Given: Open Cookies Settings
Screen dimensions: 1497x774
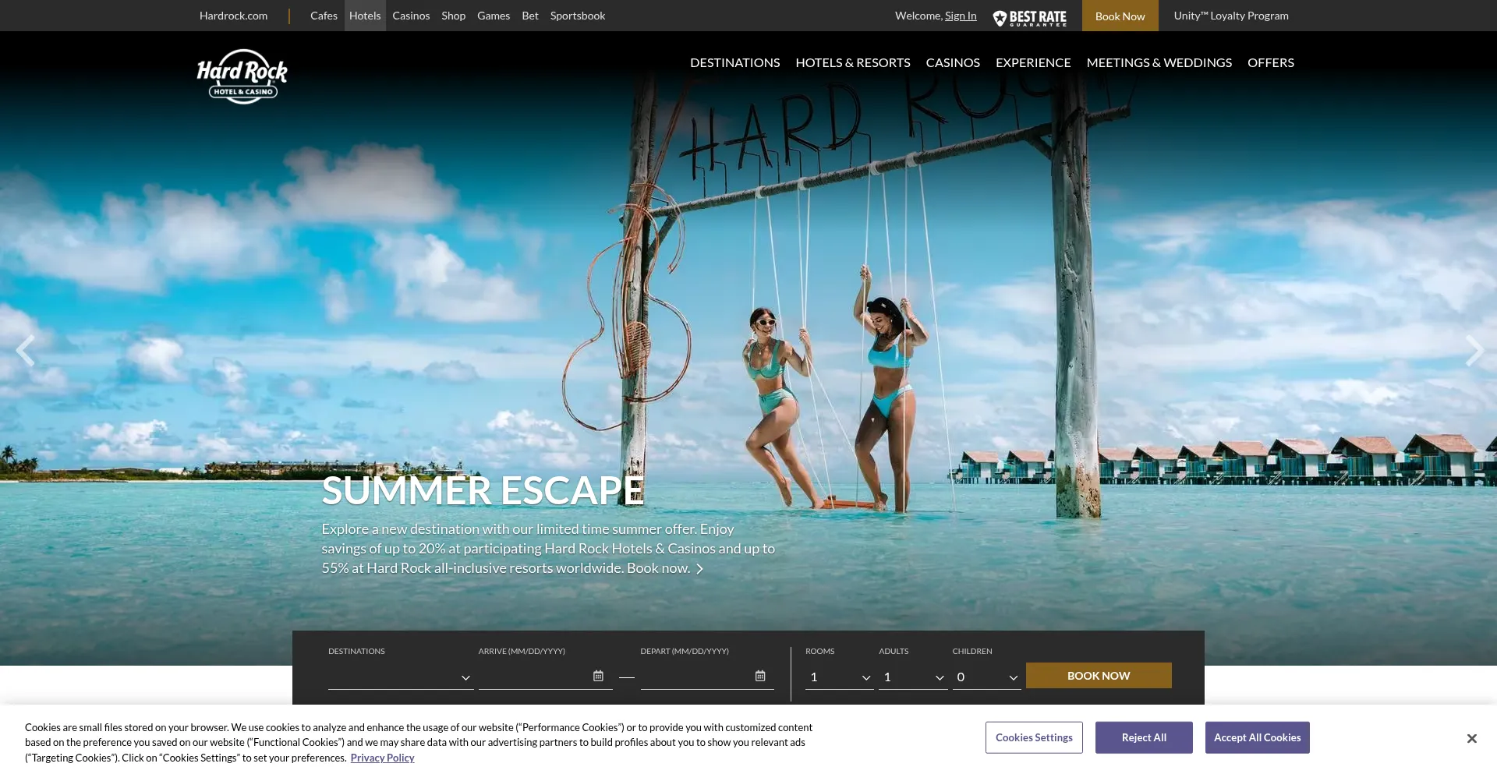Looking at the screenshot, I should 1034,737.
